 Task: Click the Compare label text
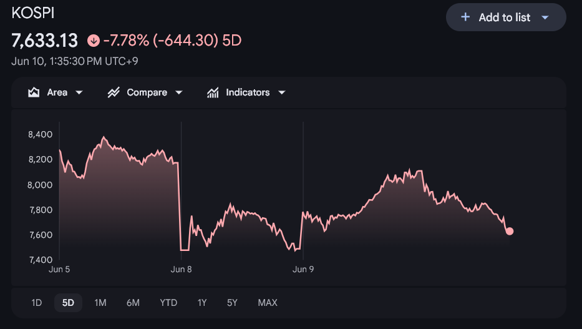(x=147, y=92)
